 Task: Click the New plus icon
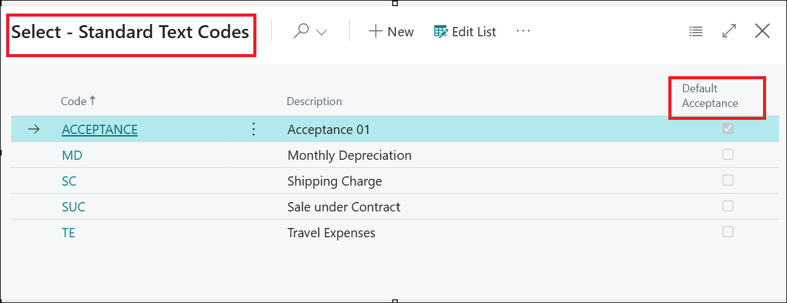(375, 31)
